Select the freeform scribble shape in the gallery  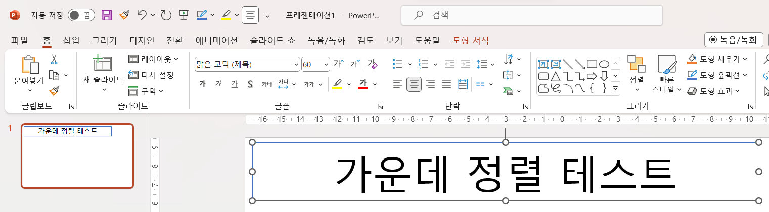point(556,89)
